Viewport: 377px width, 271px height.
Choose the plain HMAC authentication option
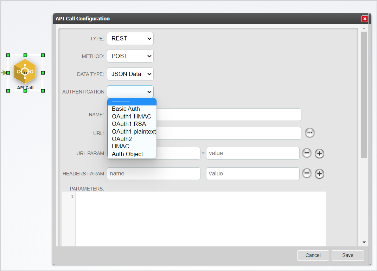(x=132, y=147)
